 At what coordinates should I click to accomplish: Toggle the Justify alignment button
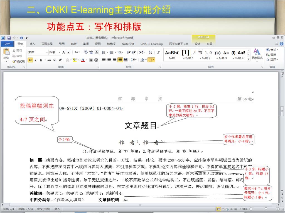click(120, 60)
